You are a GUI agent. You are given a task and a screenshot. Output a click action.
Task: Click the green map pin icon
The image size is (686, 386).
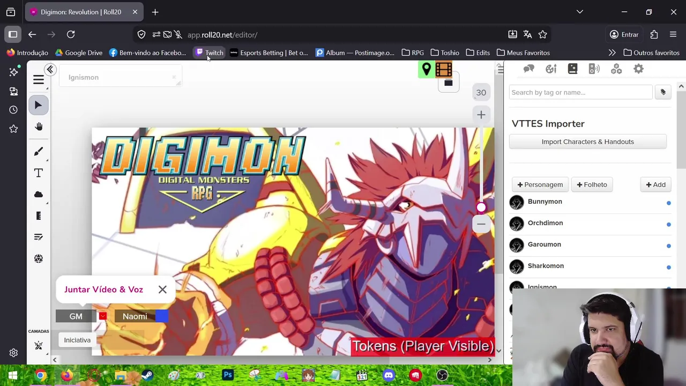(426, 69)
